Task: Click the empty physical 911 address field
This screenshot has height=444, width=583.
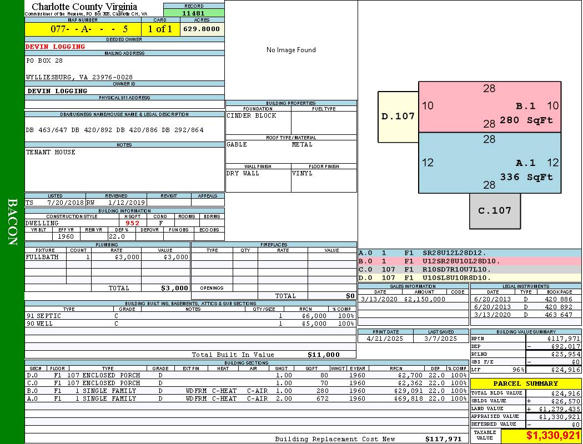Action: [124, 104]
